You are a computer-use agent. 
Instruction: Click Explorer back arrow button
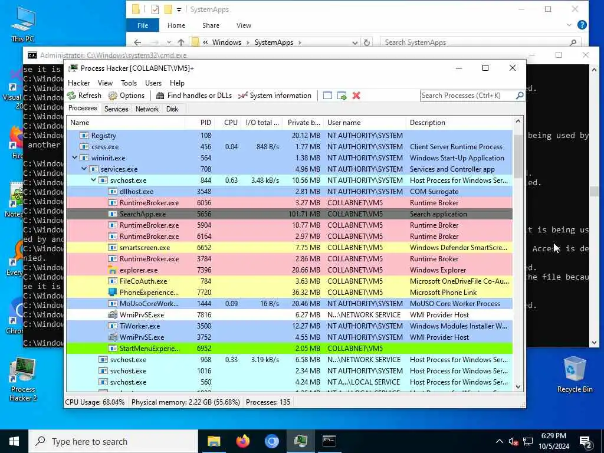[137, 42]
